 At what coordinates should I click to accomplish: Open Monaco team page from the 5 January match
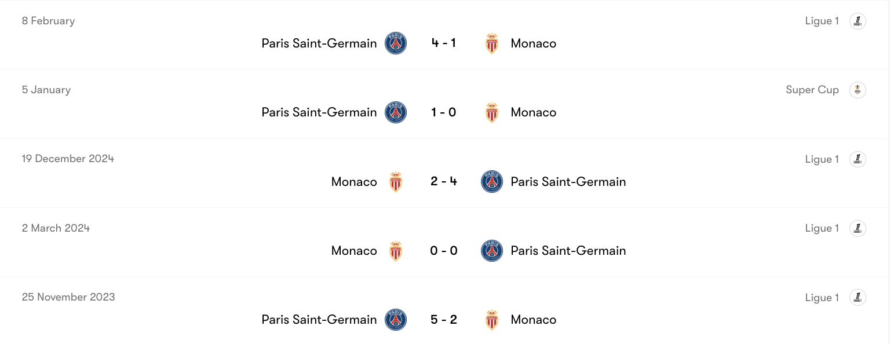pyautogui.click(x=533, y=112)
